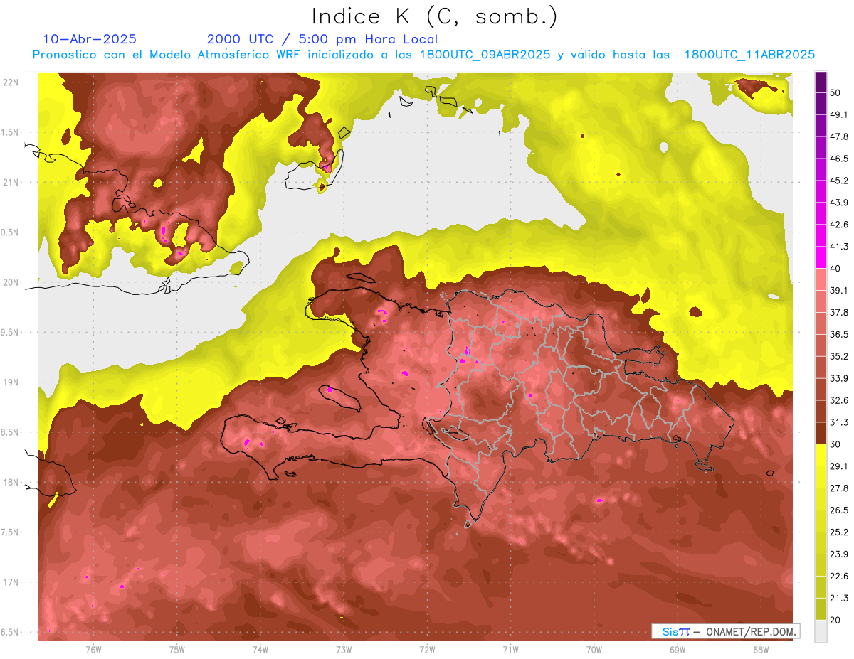Click the '46.5' colorbar value
854x659 pixels.
[x=839, y=159]
